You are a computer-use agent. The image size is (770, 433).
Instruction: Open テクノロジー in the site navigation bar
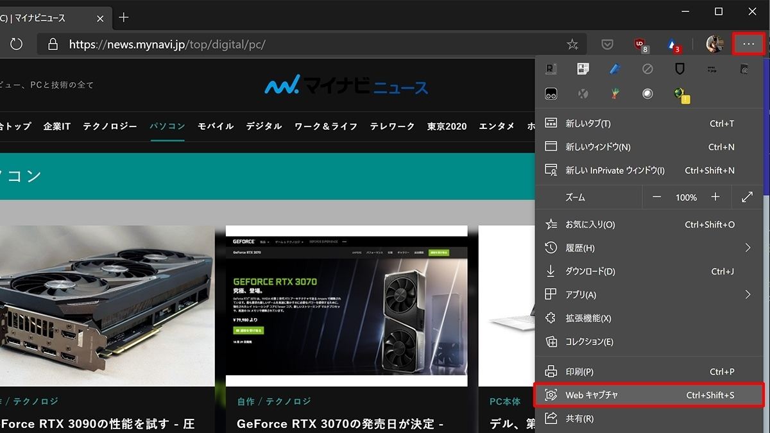coord(110,126)
